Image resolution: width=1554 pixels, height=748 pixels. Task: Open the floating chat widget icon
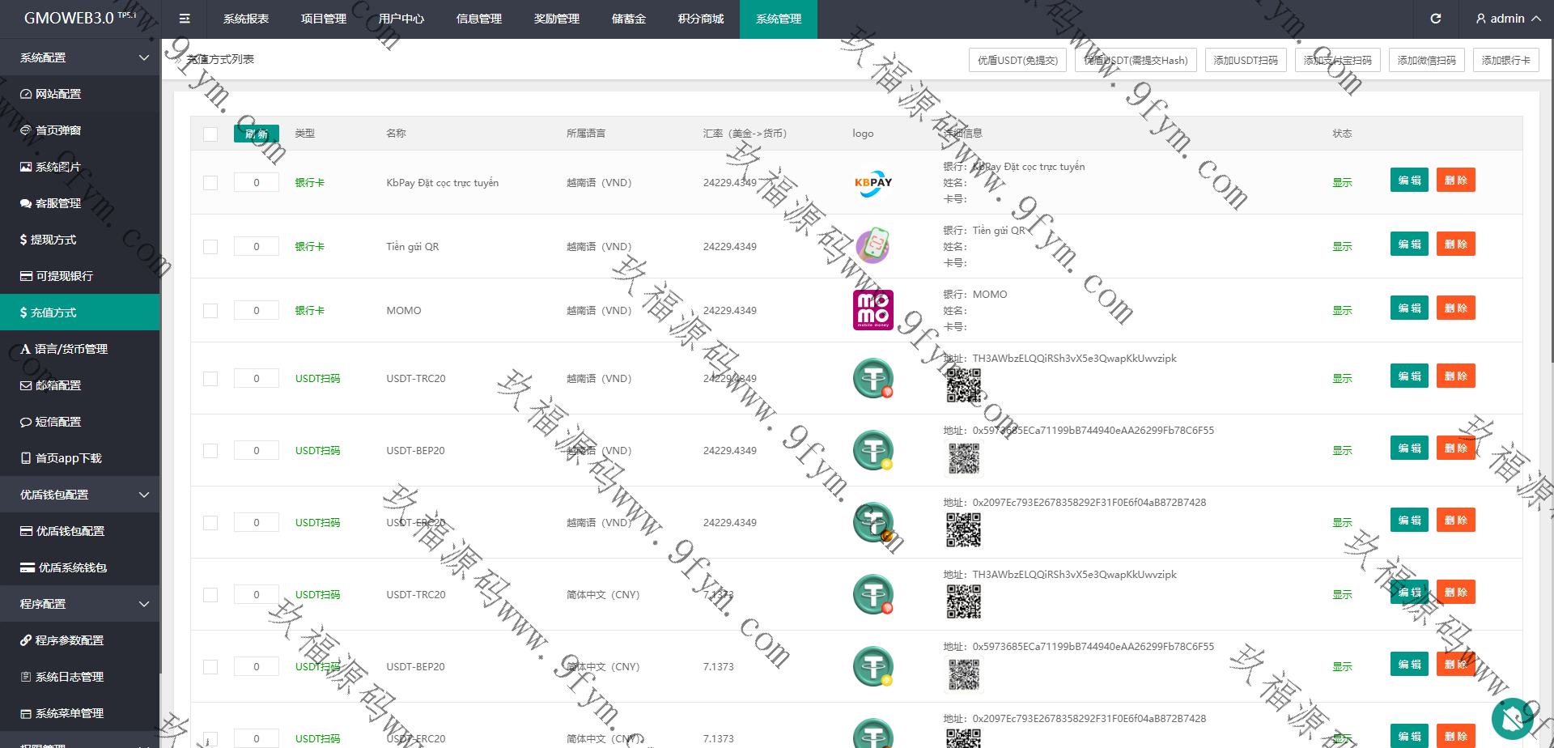tap(1512, 718)
